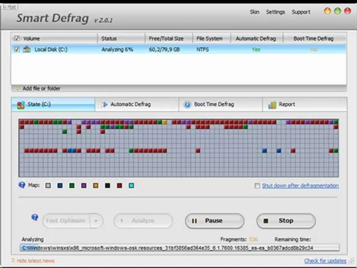Click the analyzing file path progress bar

(x=180, y=248)
